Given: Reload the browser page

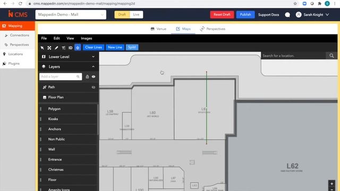Looking at the screenshot, I should 20,4.
